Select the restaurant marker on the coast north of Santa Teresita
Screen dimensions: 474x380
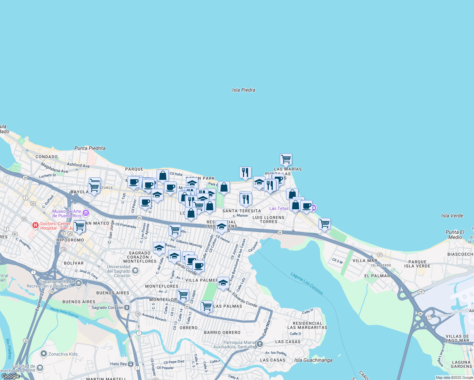click(x=245, y=173)
